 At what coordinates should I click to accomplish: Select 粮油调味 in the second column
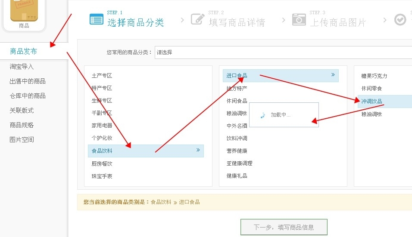point(237,113)
